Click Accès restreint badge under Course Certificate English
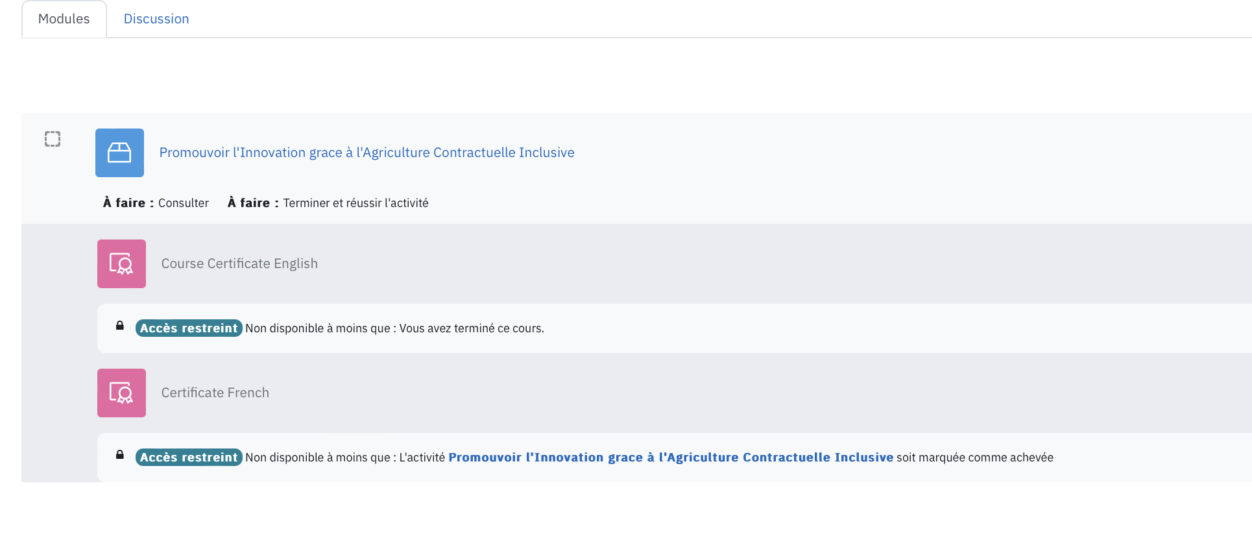The height and width of the screenshot is (540, 1252). [x=189, y=328]
